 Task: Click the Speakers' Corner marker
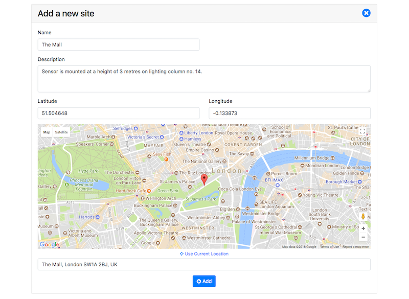[x=112, y=144]
